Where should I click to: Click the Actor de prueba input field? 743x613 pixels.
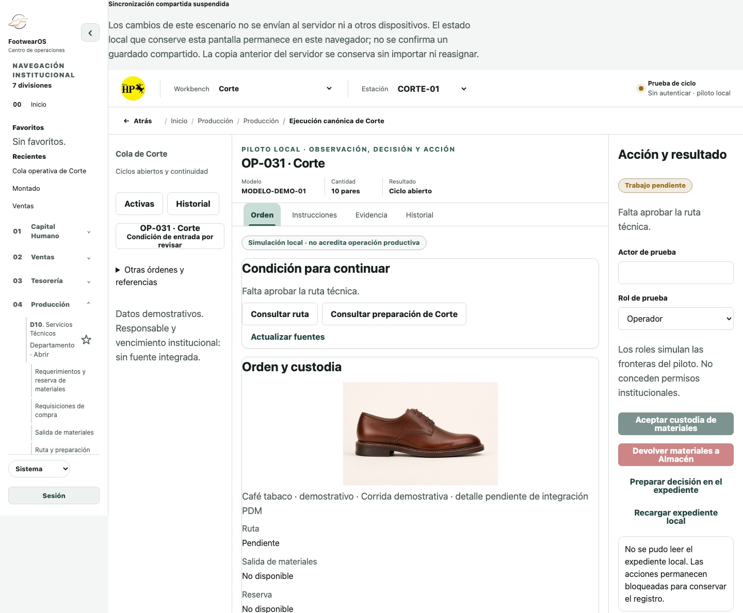point(676,273)
